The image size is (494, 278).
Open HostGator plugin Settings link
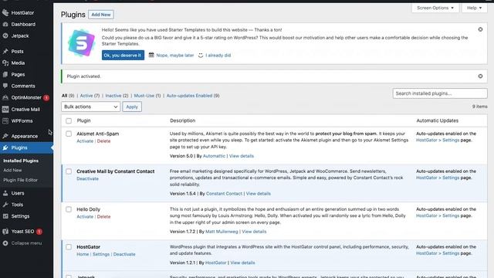(x=101, y=254)
